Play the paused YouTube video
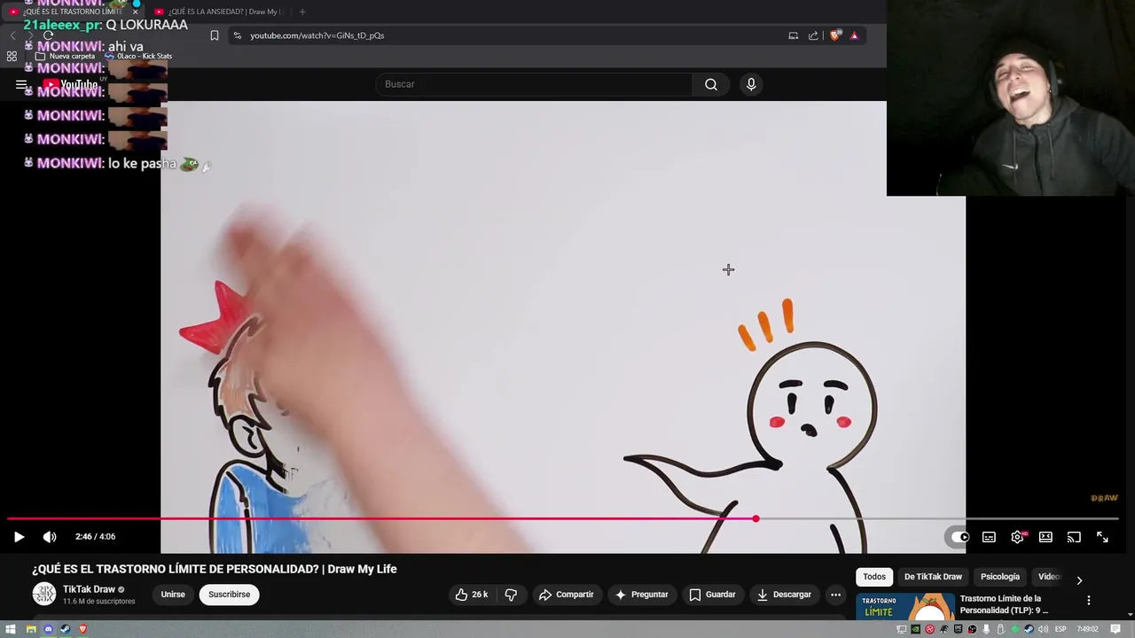Image resolution: width=1135 pixels, height=638 pixels. click(x=19, y=537)
